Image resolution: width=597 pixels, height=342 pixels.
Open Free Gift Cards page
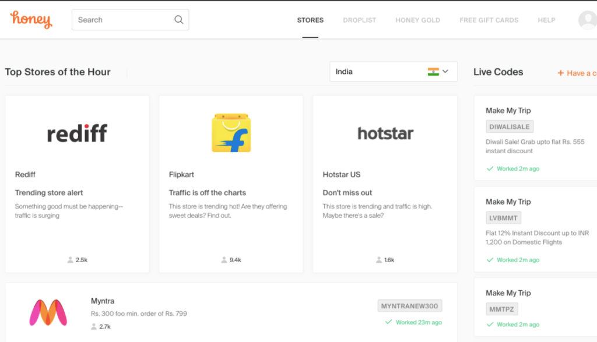[489, 20]
